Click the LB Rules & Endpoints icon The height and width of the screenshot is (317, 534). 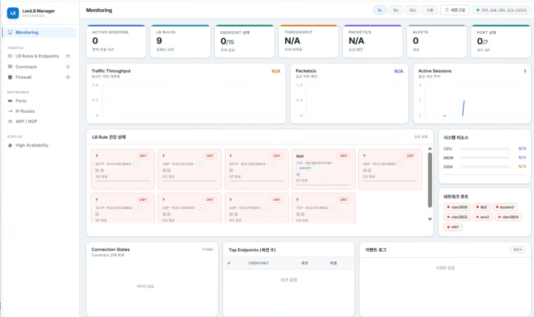[10, 56]
